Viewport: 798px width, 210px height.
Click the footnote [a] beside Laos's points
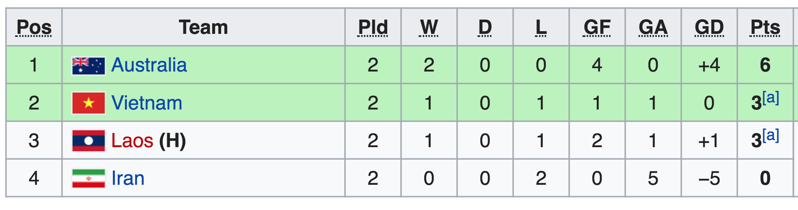(x=771, y=135)
